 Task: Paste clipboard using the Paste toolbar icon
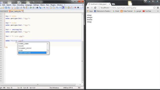tap(27, 8)
